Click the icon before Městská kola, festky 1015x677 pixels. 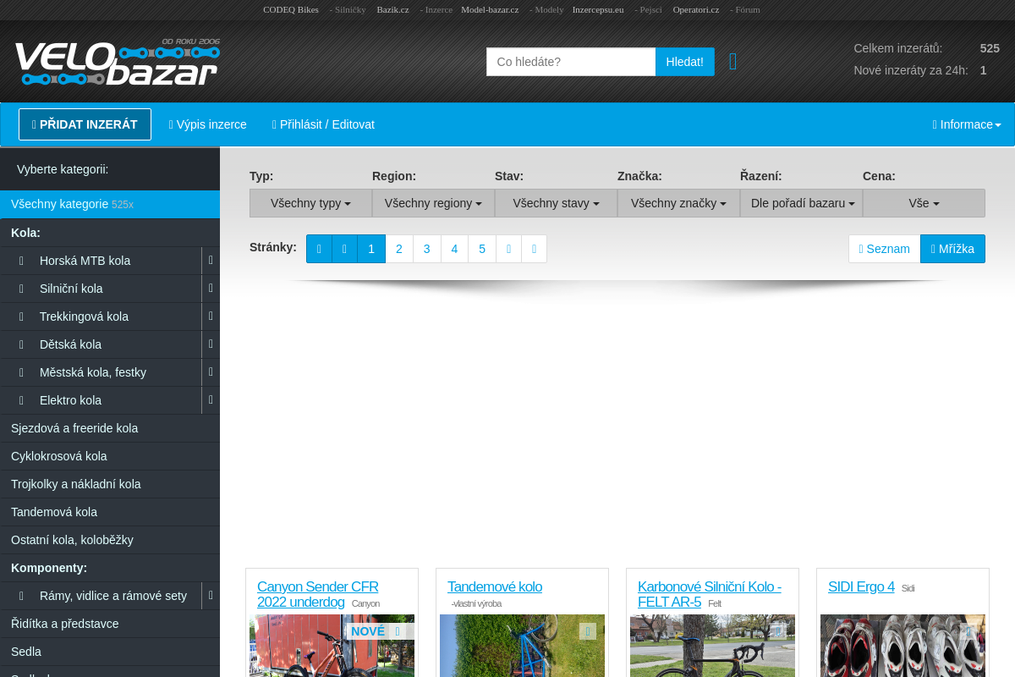point(21,372)
